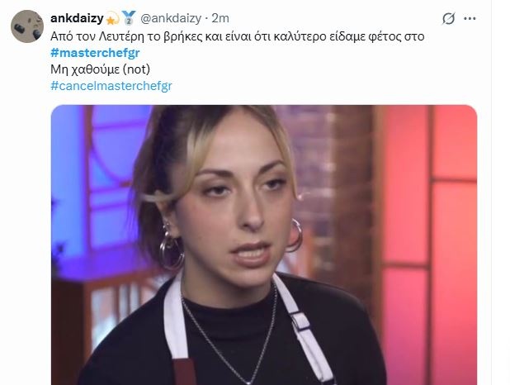Click the 2m post timestamp
The height and width of the screenshot is (385, 510).
[x=220, y=18]
